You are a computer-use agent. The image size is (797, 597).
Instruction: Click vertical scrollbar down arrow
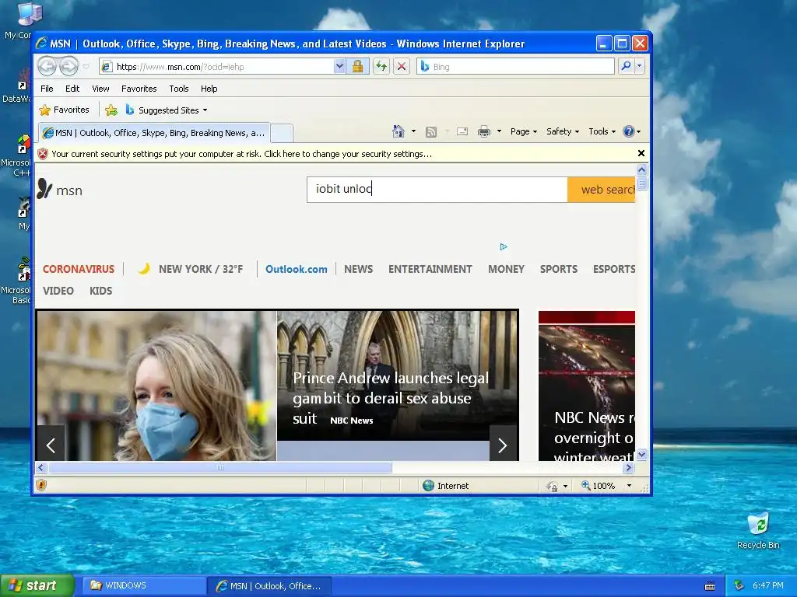click(x=641, y=454)
